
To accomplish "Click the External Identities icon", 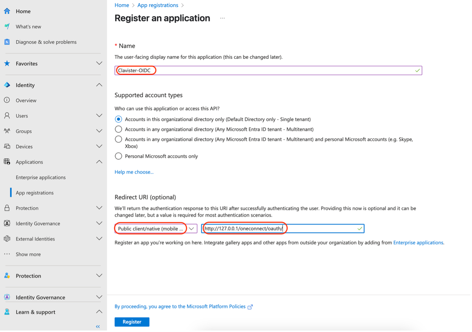I will click(x=7, y=239).
